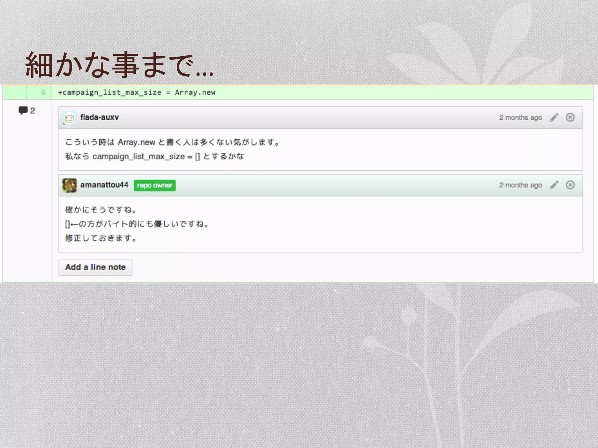Open flada-auxv's avatar image
Screen dimensions: 598x448
pos(69,118)
